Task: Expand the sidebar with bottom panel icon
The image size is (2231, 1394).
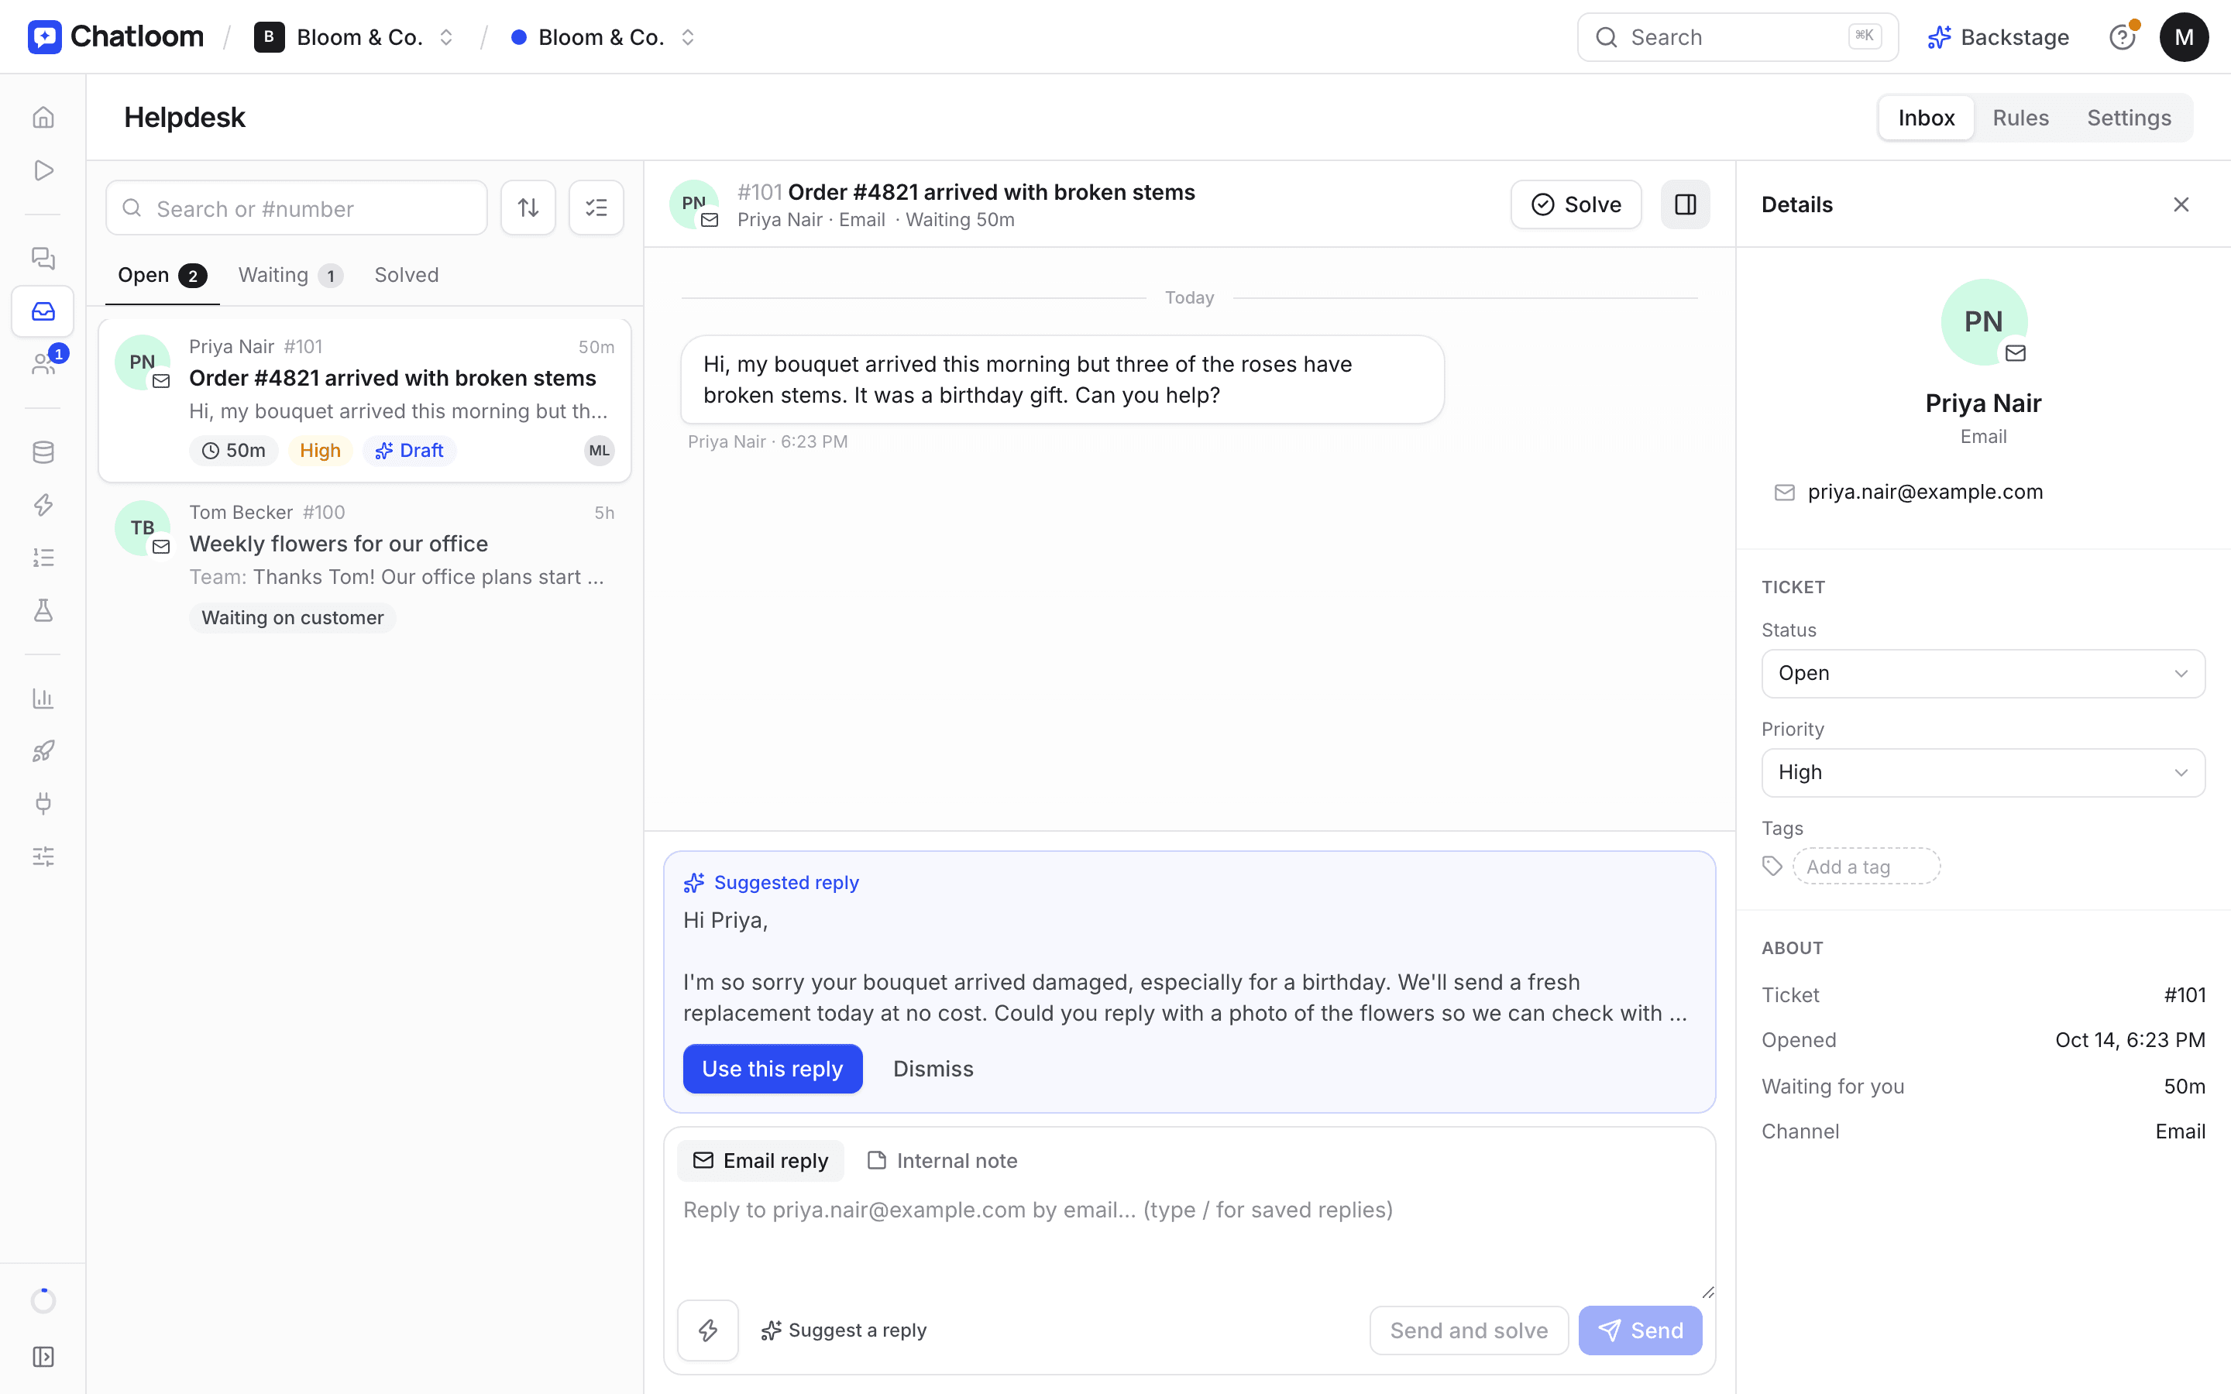Action: (x=43, y=1356)
